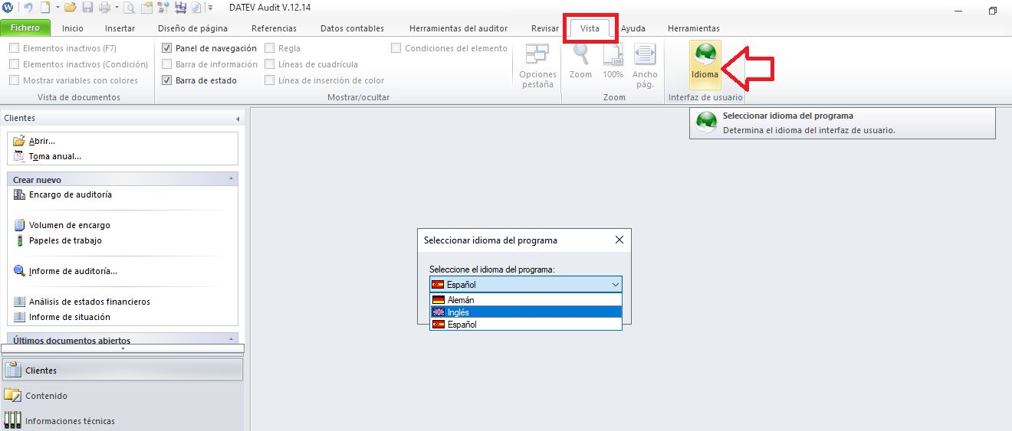
Task: Click the double floppy disk toolbar icon
Action: [x=181, y=8]
